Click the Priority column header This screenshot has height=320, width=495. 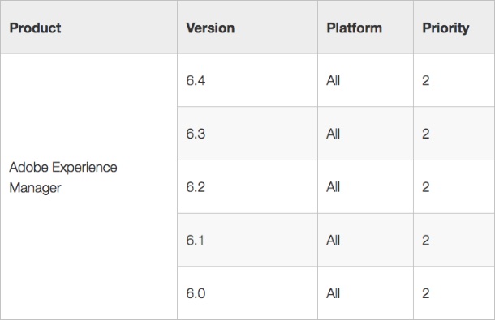point(454,27)
